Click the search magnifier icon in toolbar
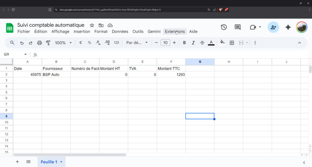This screenshot has height=167, width=312. pyautogui.click(x=12, y=43)
